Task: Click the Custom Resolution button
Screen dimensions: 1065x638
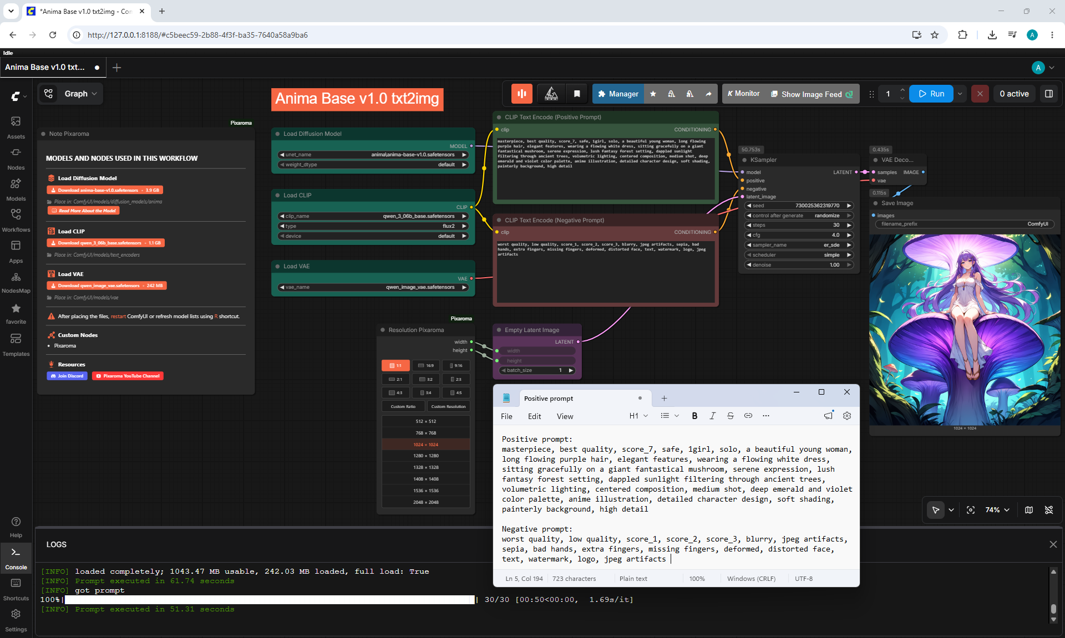Action: (x=448, y=406)
